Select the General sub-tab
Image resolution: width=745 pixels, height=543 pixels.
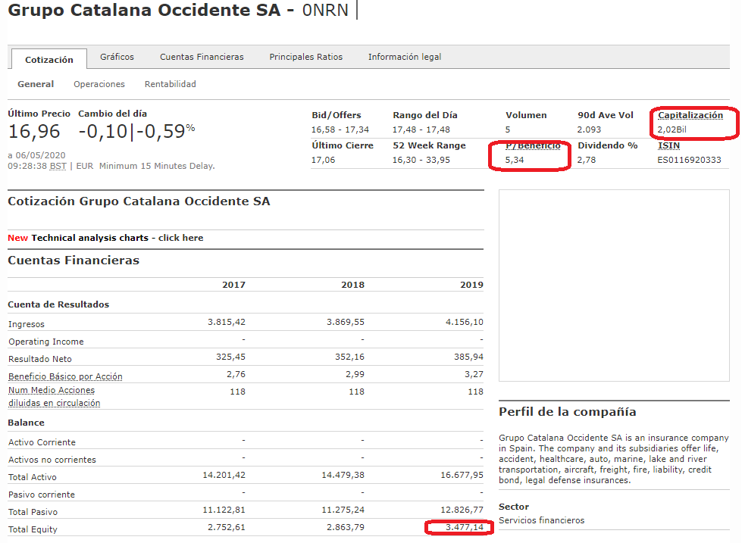(x=36, y=84)
